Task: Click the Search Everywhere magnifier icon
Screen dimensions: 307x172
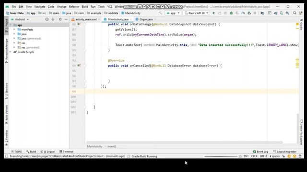Action: click(295, 13)
